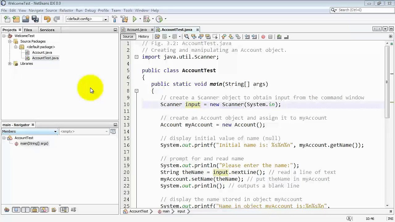
Task: Select main(String[] args) in Navigator
Action: pyautogui.click(x=34, y=143)
